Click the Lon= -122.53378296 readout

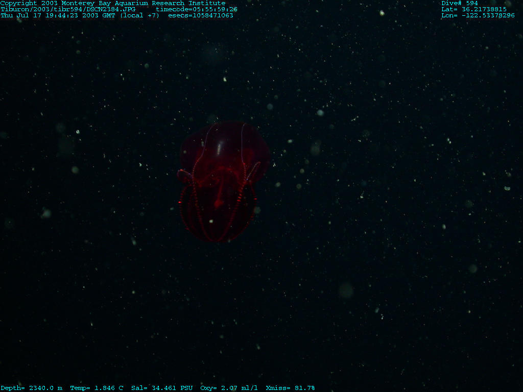coord(478,15)
